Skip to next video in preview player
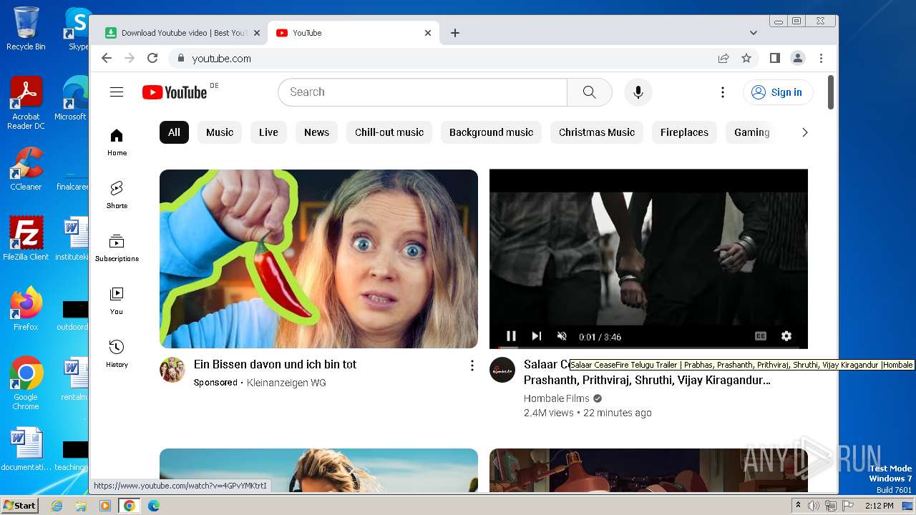 [536, 336]
